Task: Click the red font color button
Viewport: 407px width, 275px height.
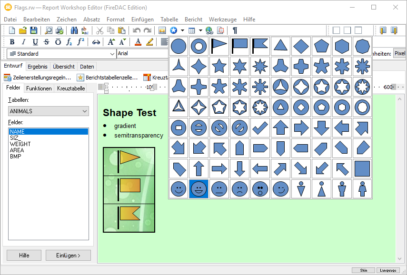Action: 138,42
